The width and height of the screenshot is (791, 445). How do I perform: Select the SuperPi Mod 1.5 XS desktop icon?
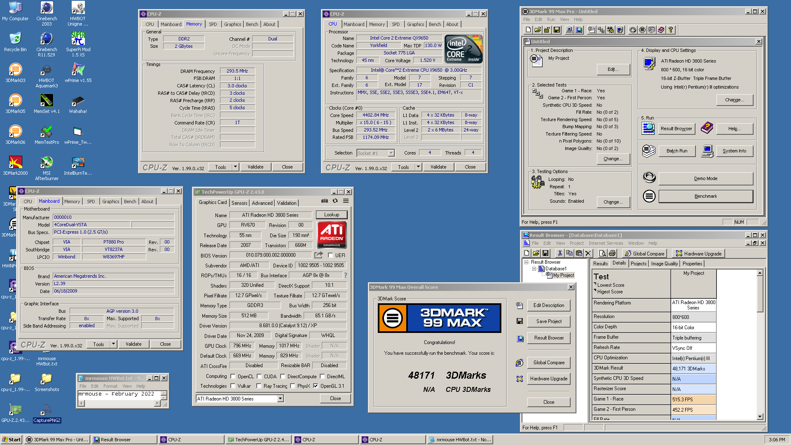click(x=78, y=44)
